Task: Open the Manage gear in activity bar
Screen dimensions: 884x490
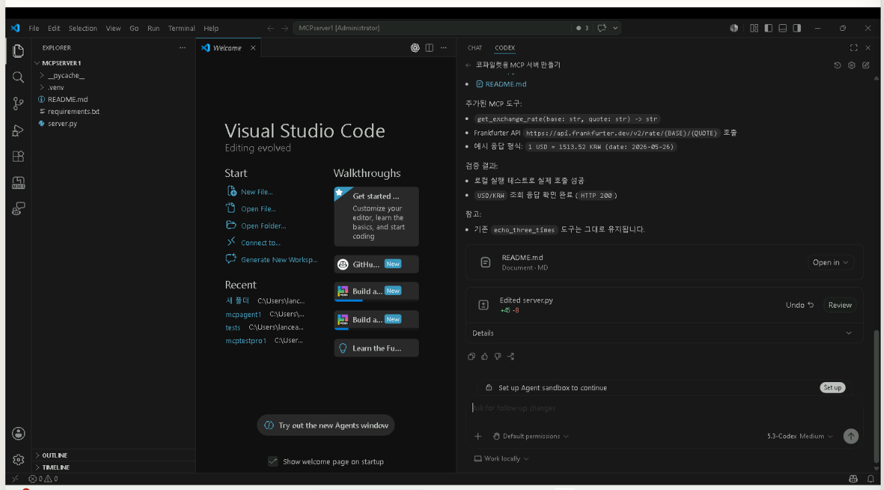Action: [x=18, y=459]
